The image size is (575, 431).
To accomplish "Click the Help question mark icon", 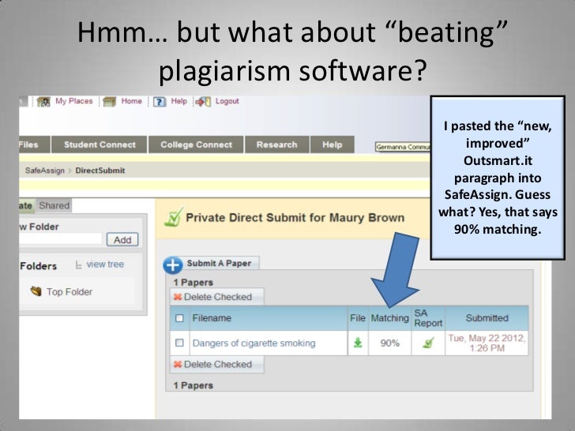I will tap(160, 102).
